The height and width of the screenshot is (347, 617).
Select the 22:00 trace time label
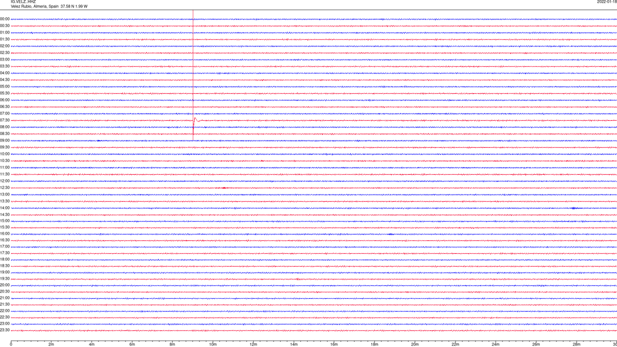pos(4,311)
